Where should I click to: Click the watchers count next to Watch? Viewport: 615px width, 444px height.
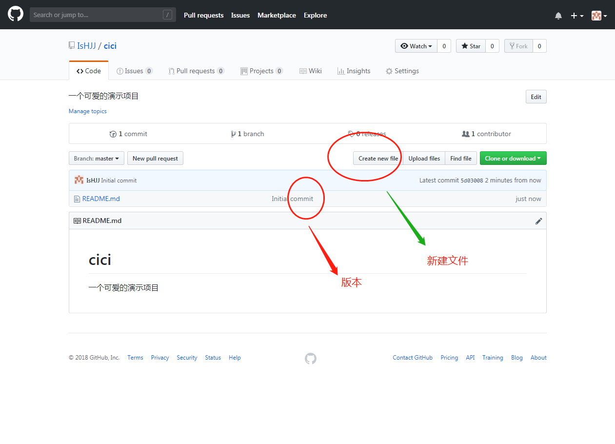[x=444, y=46]
